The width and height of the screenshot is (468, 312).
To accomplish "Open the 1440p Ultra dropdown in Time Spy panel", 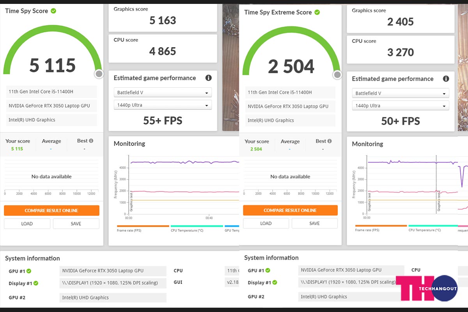I will pos(163,105).
